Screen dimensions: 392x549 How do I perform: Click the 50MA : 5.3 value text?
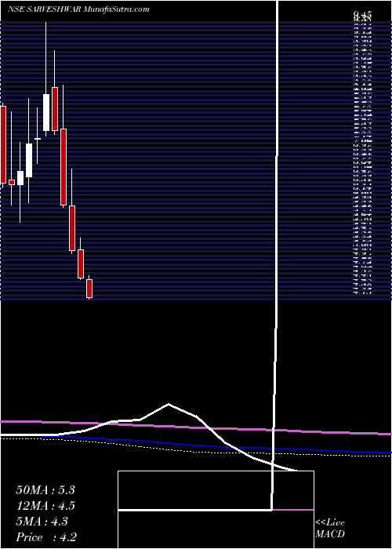(x=45, y=490)
